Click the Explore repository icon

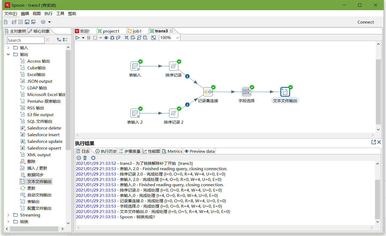pos(21,22)
